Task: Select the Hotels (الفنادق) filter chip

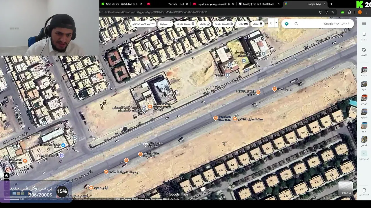Action: click(x=243, y=24)
